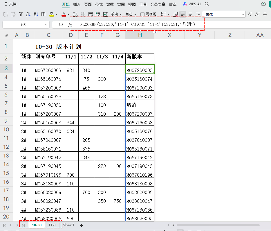Click the horizontal scrollbar

[x=218, y=225]
